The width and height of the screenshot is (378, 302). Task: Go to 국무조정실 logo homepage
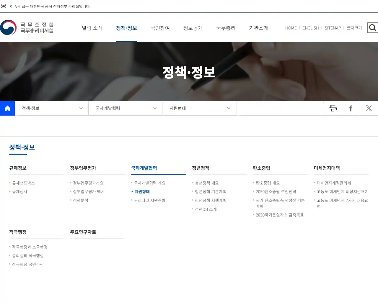coord(27,27)
